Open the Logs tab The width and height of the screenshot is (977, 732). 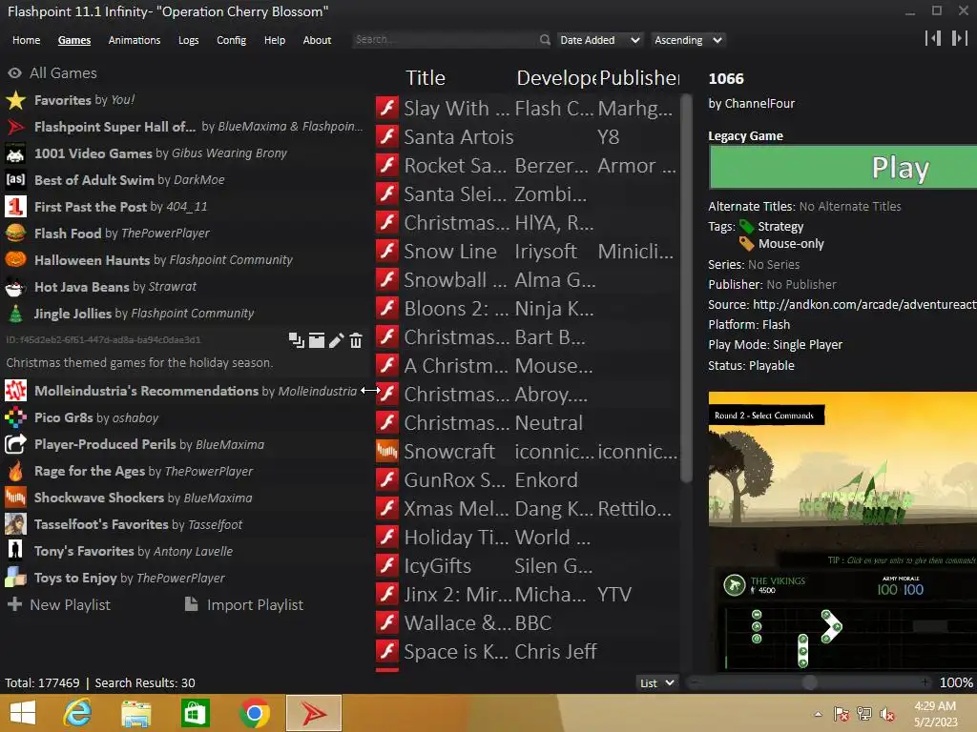[188, 40]
